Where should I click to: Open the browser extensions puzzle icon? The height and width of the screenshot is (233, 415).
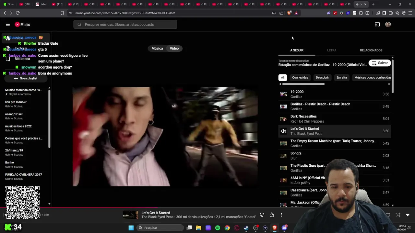click(361, 13)
